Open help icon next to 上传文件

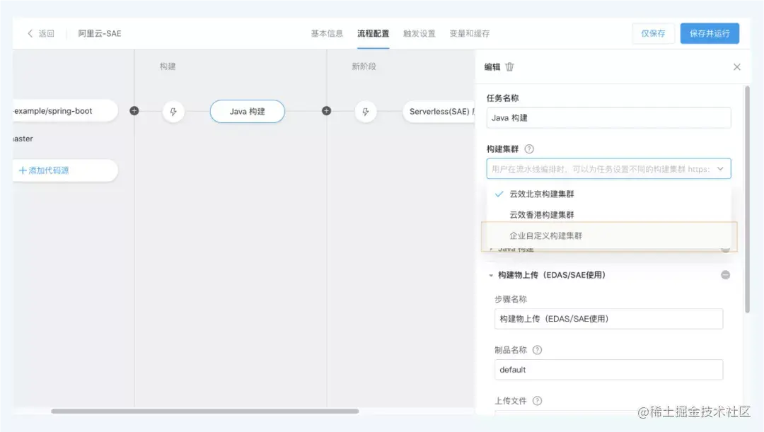click(x=537, y=400)
